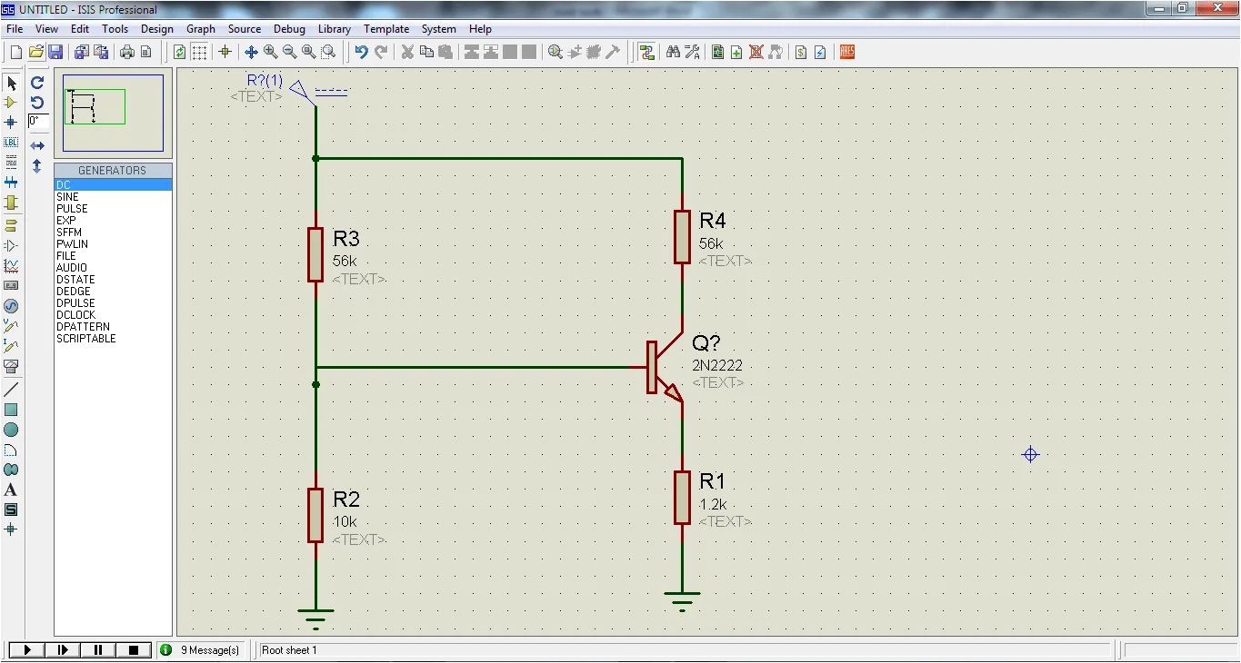This screenshot has height=663, width=1241.
Task: Select device pins mode
Action: point(11,245)
